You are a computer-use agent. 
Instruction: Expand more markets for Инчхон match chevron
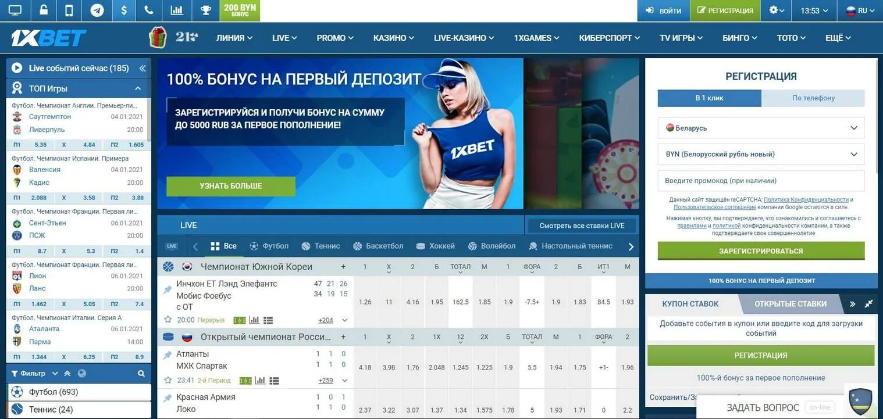(344, 320)
